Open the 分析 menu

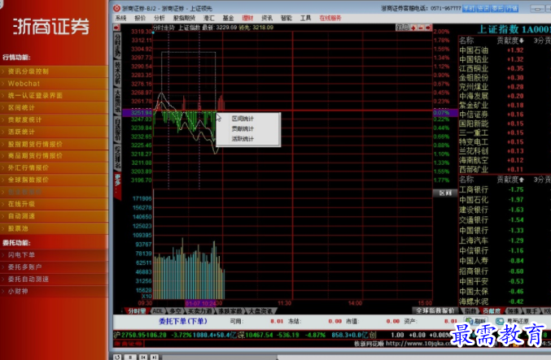coord(160,18)
